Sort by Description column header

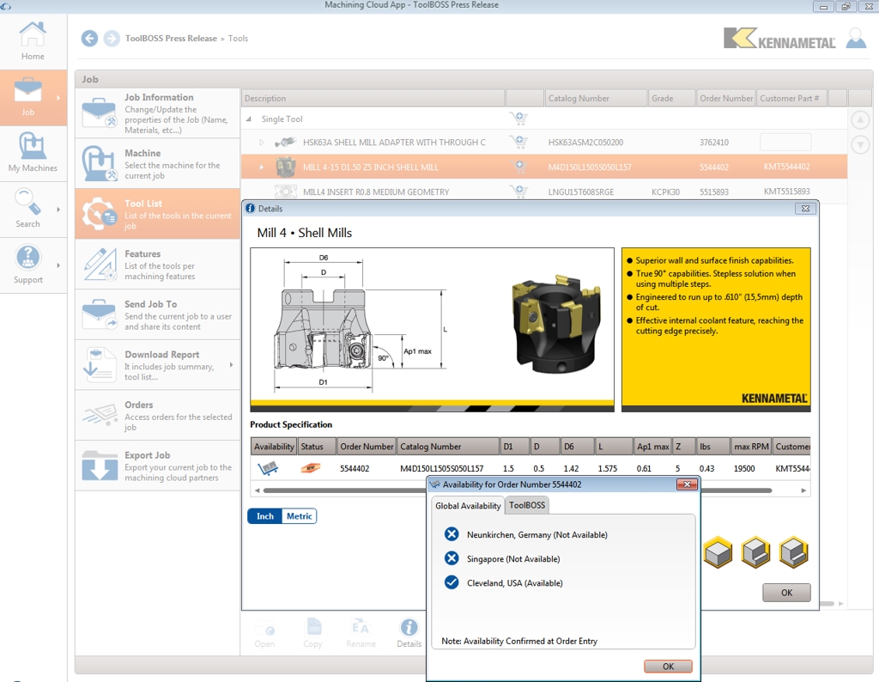point(373,98)
